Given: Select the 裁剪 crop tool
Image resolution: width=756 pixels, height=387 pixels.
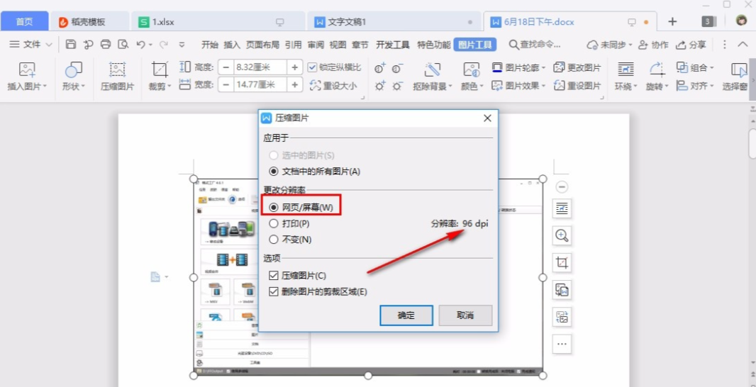Looking at the screenshot, I should tap(160, 70).
